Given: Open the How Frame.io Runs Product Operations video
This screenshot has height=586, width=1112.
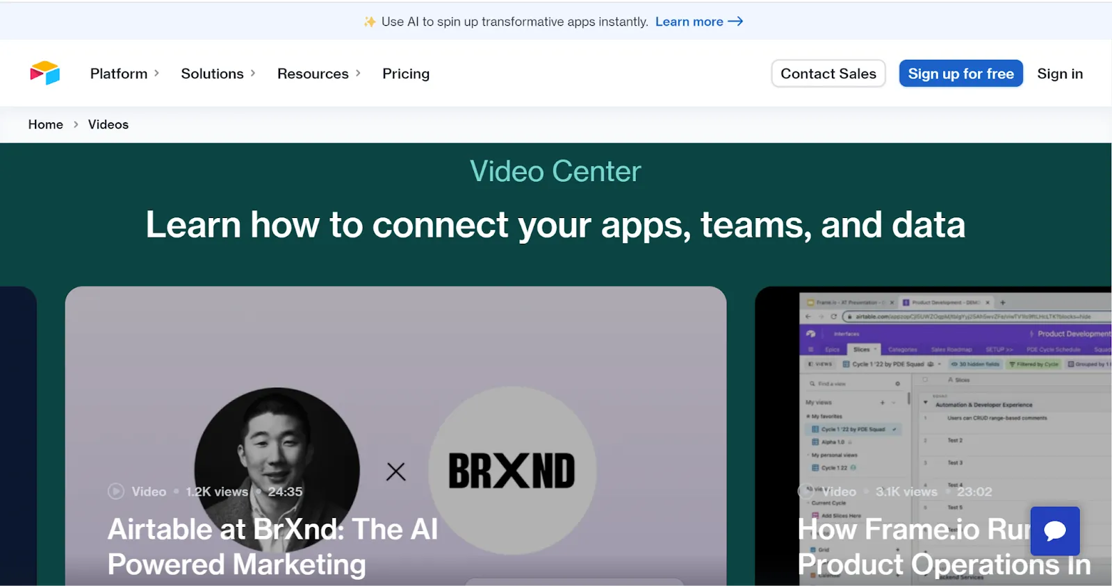Looking at the screenshot, I should (x=945, y=547).
